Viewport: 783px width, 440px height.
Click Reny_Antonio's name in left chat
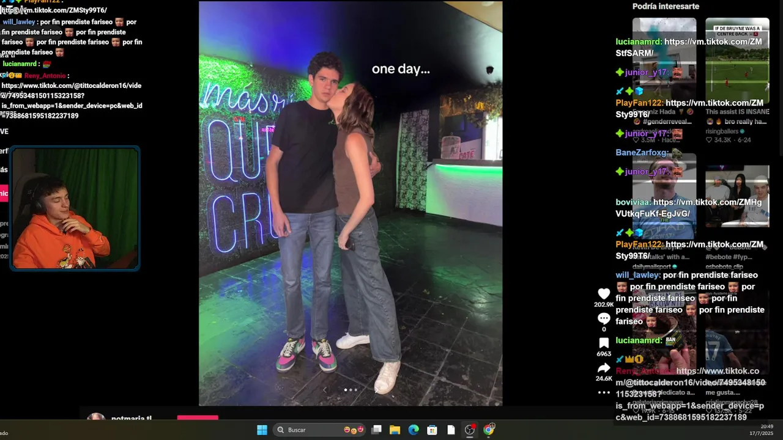tap(45, 76)
